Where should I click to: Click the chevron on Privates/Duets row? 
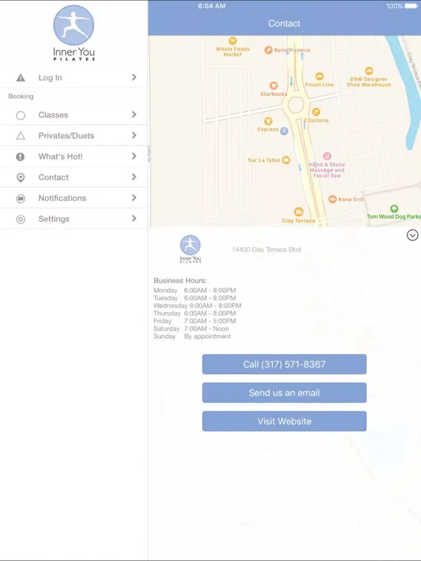[x=134, y=135]
